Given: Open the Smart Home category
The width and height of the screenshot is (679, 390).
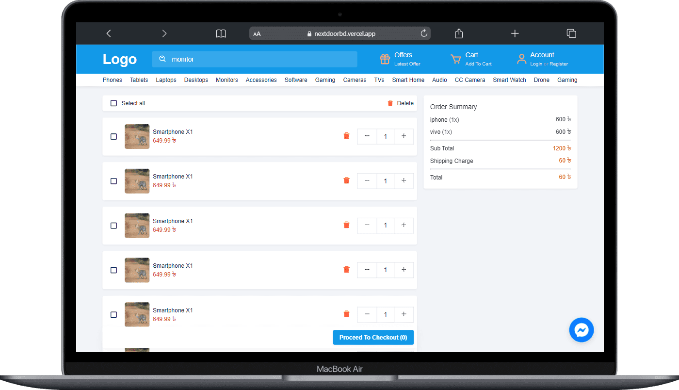Looking at the screenshot, I should click(408, 80).
